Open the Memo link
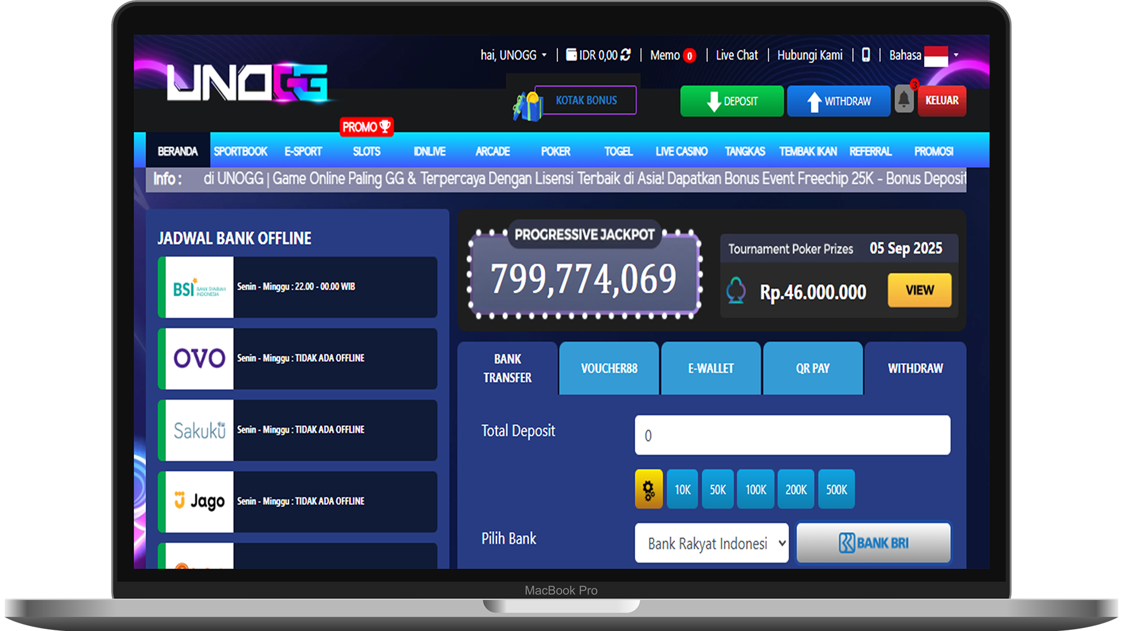 (x=664, y=55)
